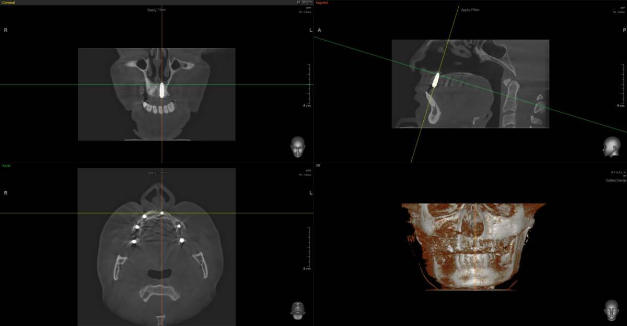This screenshot has height=326, width=627.
Task: Click the bright implant in the Sagittal slice
Action: (436, 79)
